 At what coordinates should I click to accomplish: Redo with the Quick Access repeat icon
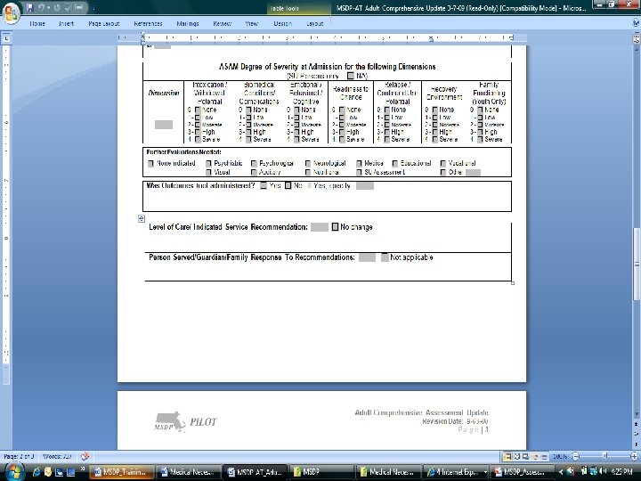point(57,7)
